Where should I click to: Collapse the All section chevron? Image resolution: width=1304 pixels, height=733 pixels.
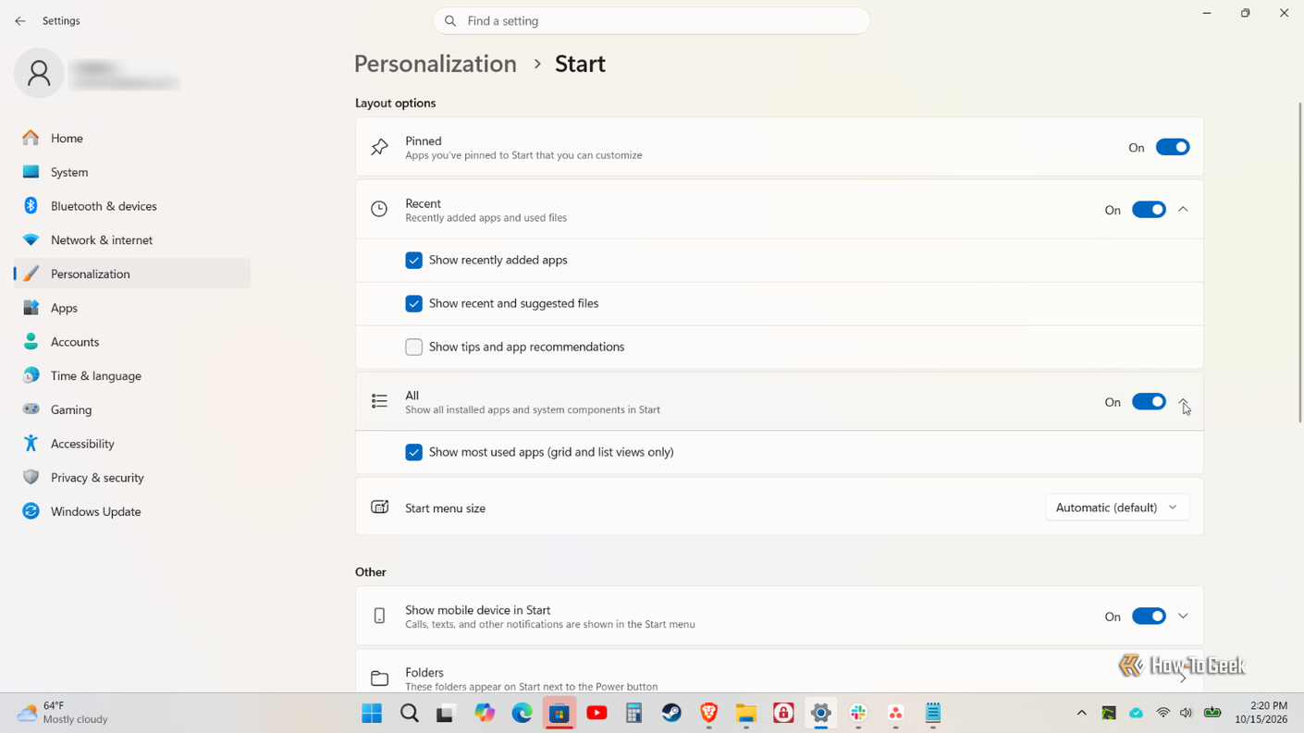(x=1183, y=402)
